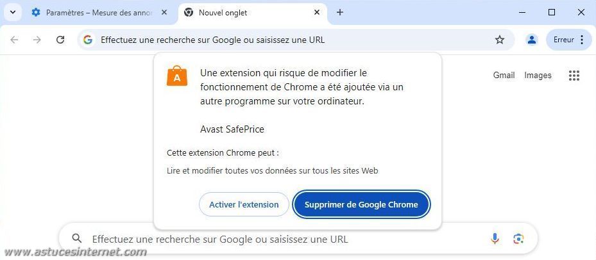Open a new tab with the plus button
Screen dimensions: 596x260
[340, 13]
